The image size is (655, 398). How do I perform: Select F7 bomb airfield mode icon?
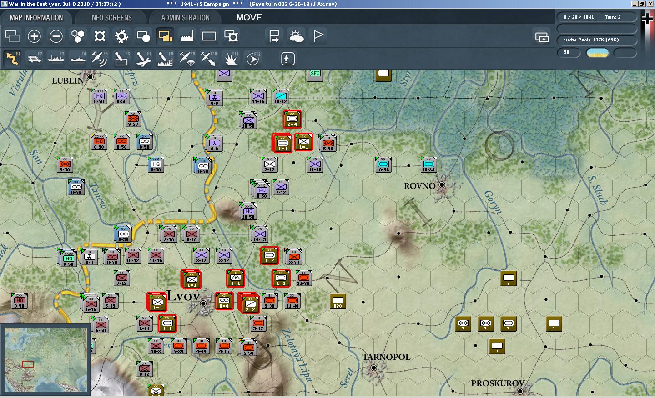pyautogui.click(x=143, y=59)
